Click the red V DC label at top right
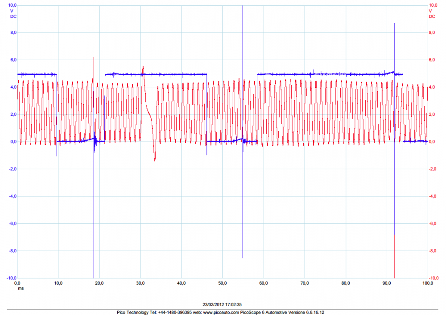This screenshot has height=315, width=446. coord(432,13)
